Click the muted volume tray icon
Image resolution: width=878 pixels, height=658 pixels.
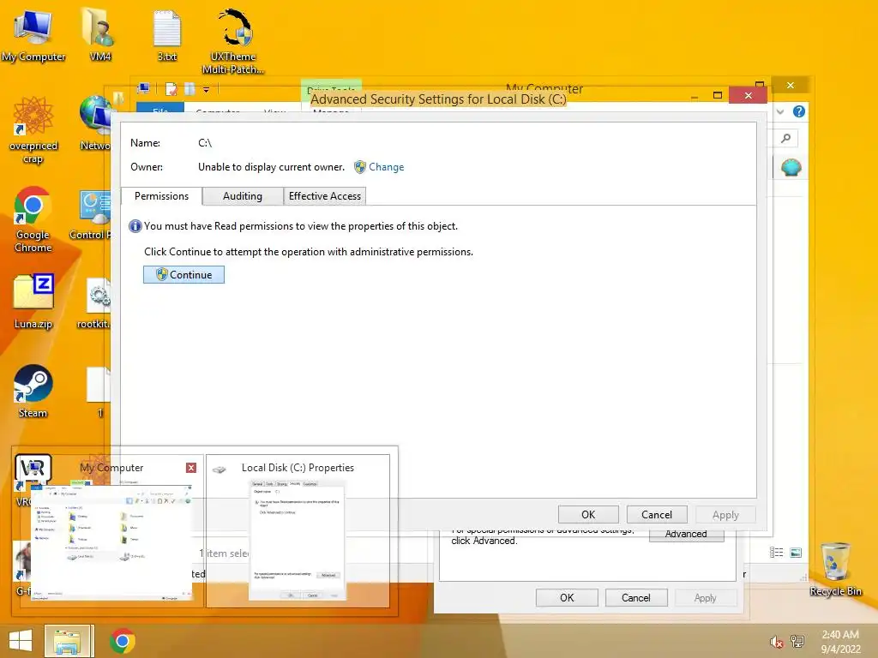tap(776, 641)
